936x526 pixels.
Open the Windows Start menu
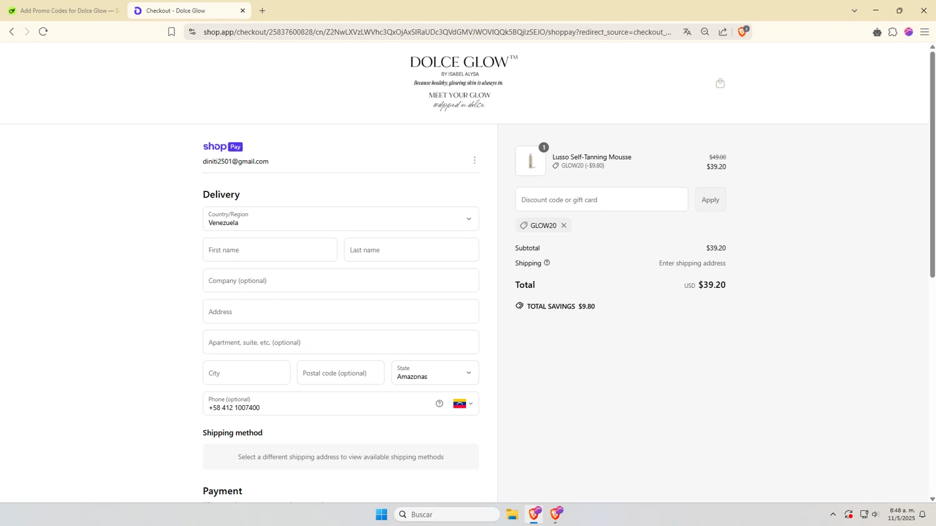pyautogui.click(x=381, y=514)
